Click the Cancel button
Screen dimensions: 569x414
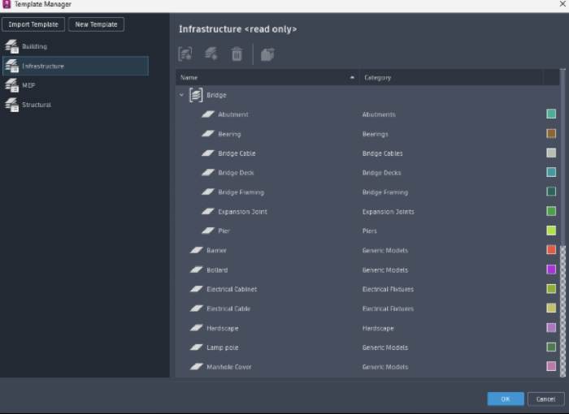(545, 399)
